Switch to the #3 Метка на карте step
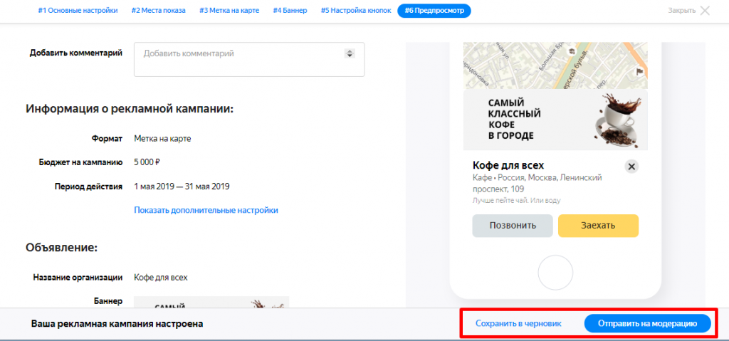Screen dimensions: 729x341 click(x=229, y=11)
